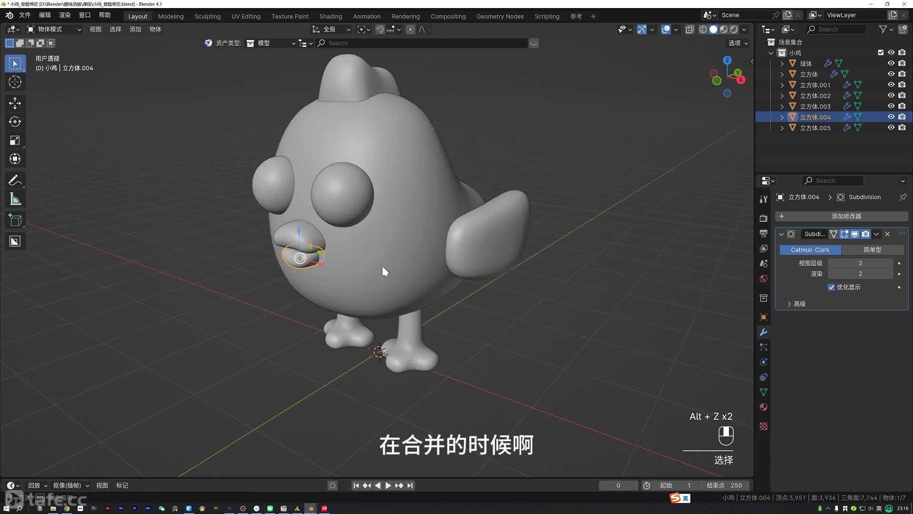Pin the properties editor context

[x=903, y=197]
